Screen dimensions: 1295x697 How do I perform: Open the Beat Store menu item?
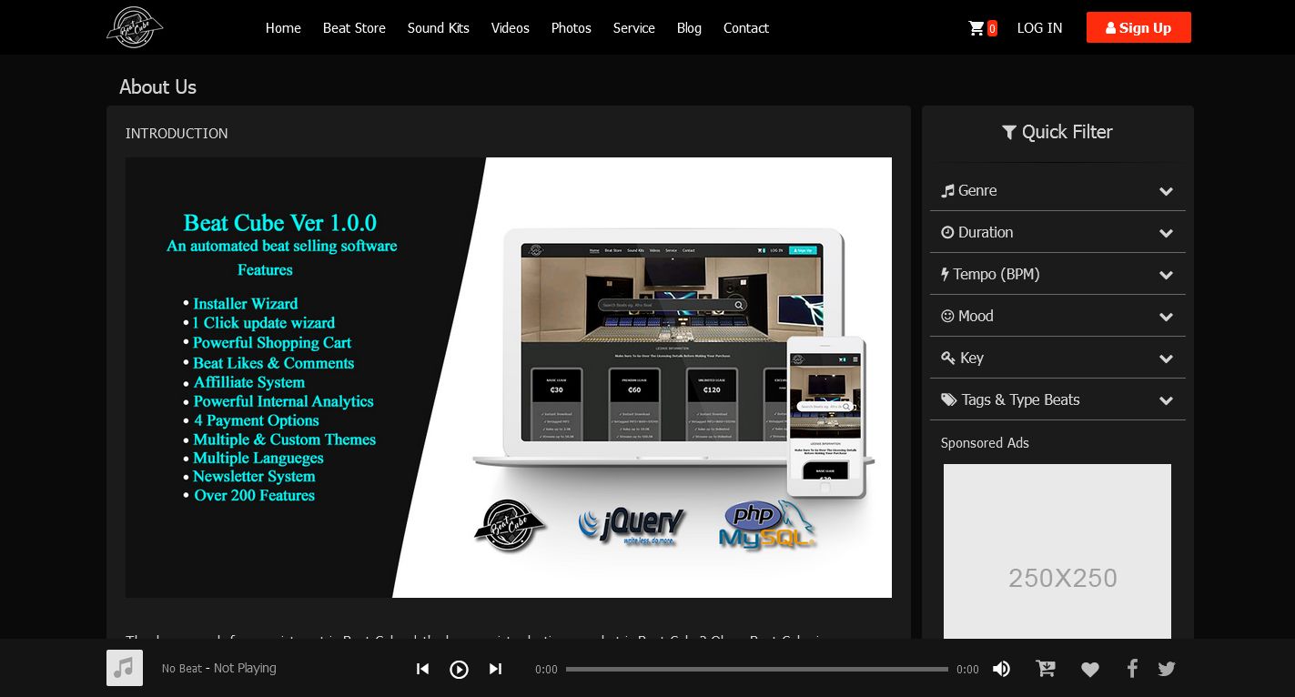coord(354,28)
